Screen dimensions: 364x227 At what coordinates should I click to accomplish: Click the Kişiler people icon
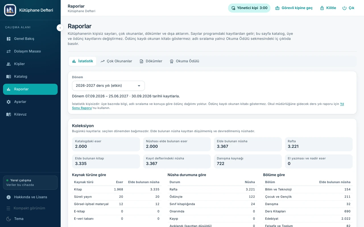9,64
